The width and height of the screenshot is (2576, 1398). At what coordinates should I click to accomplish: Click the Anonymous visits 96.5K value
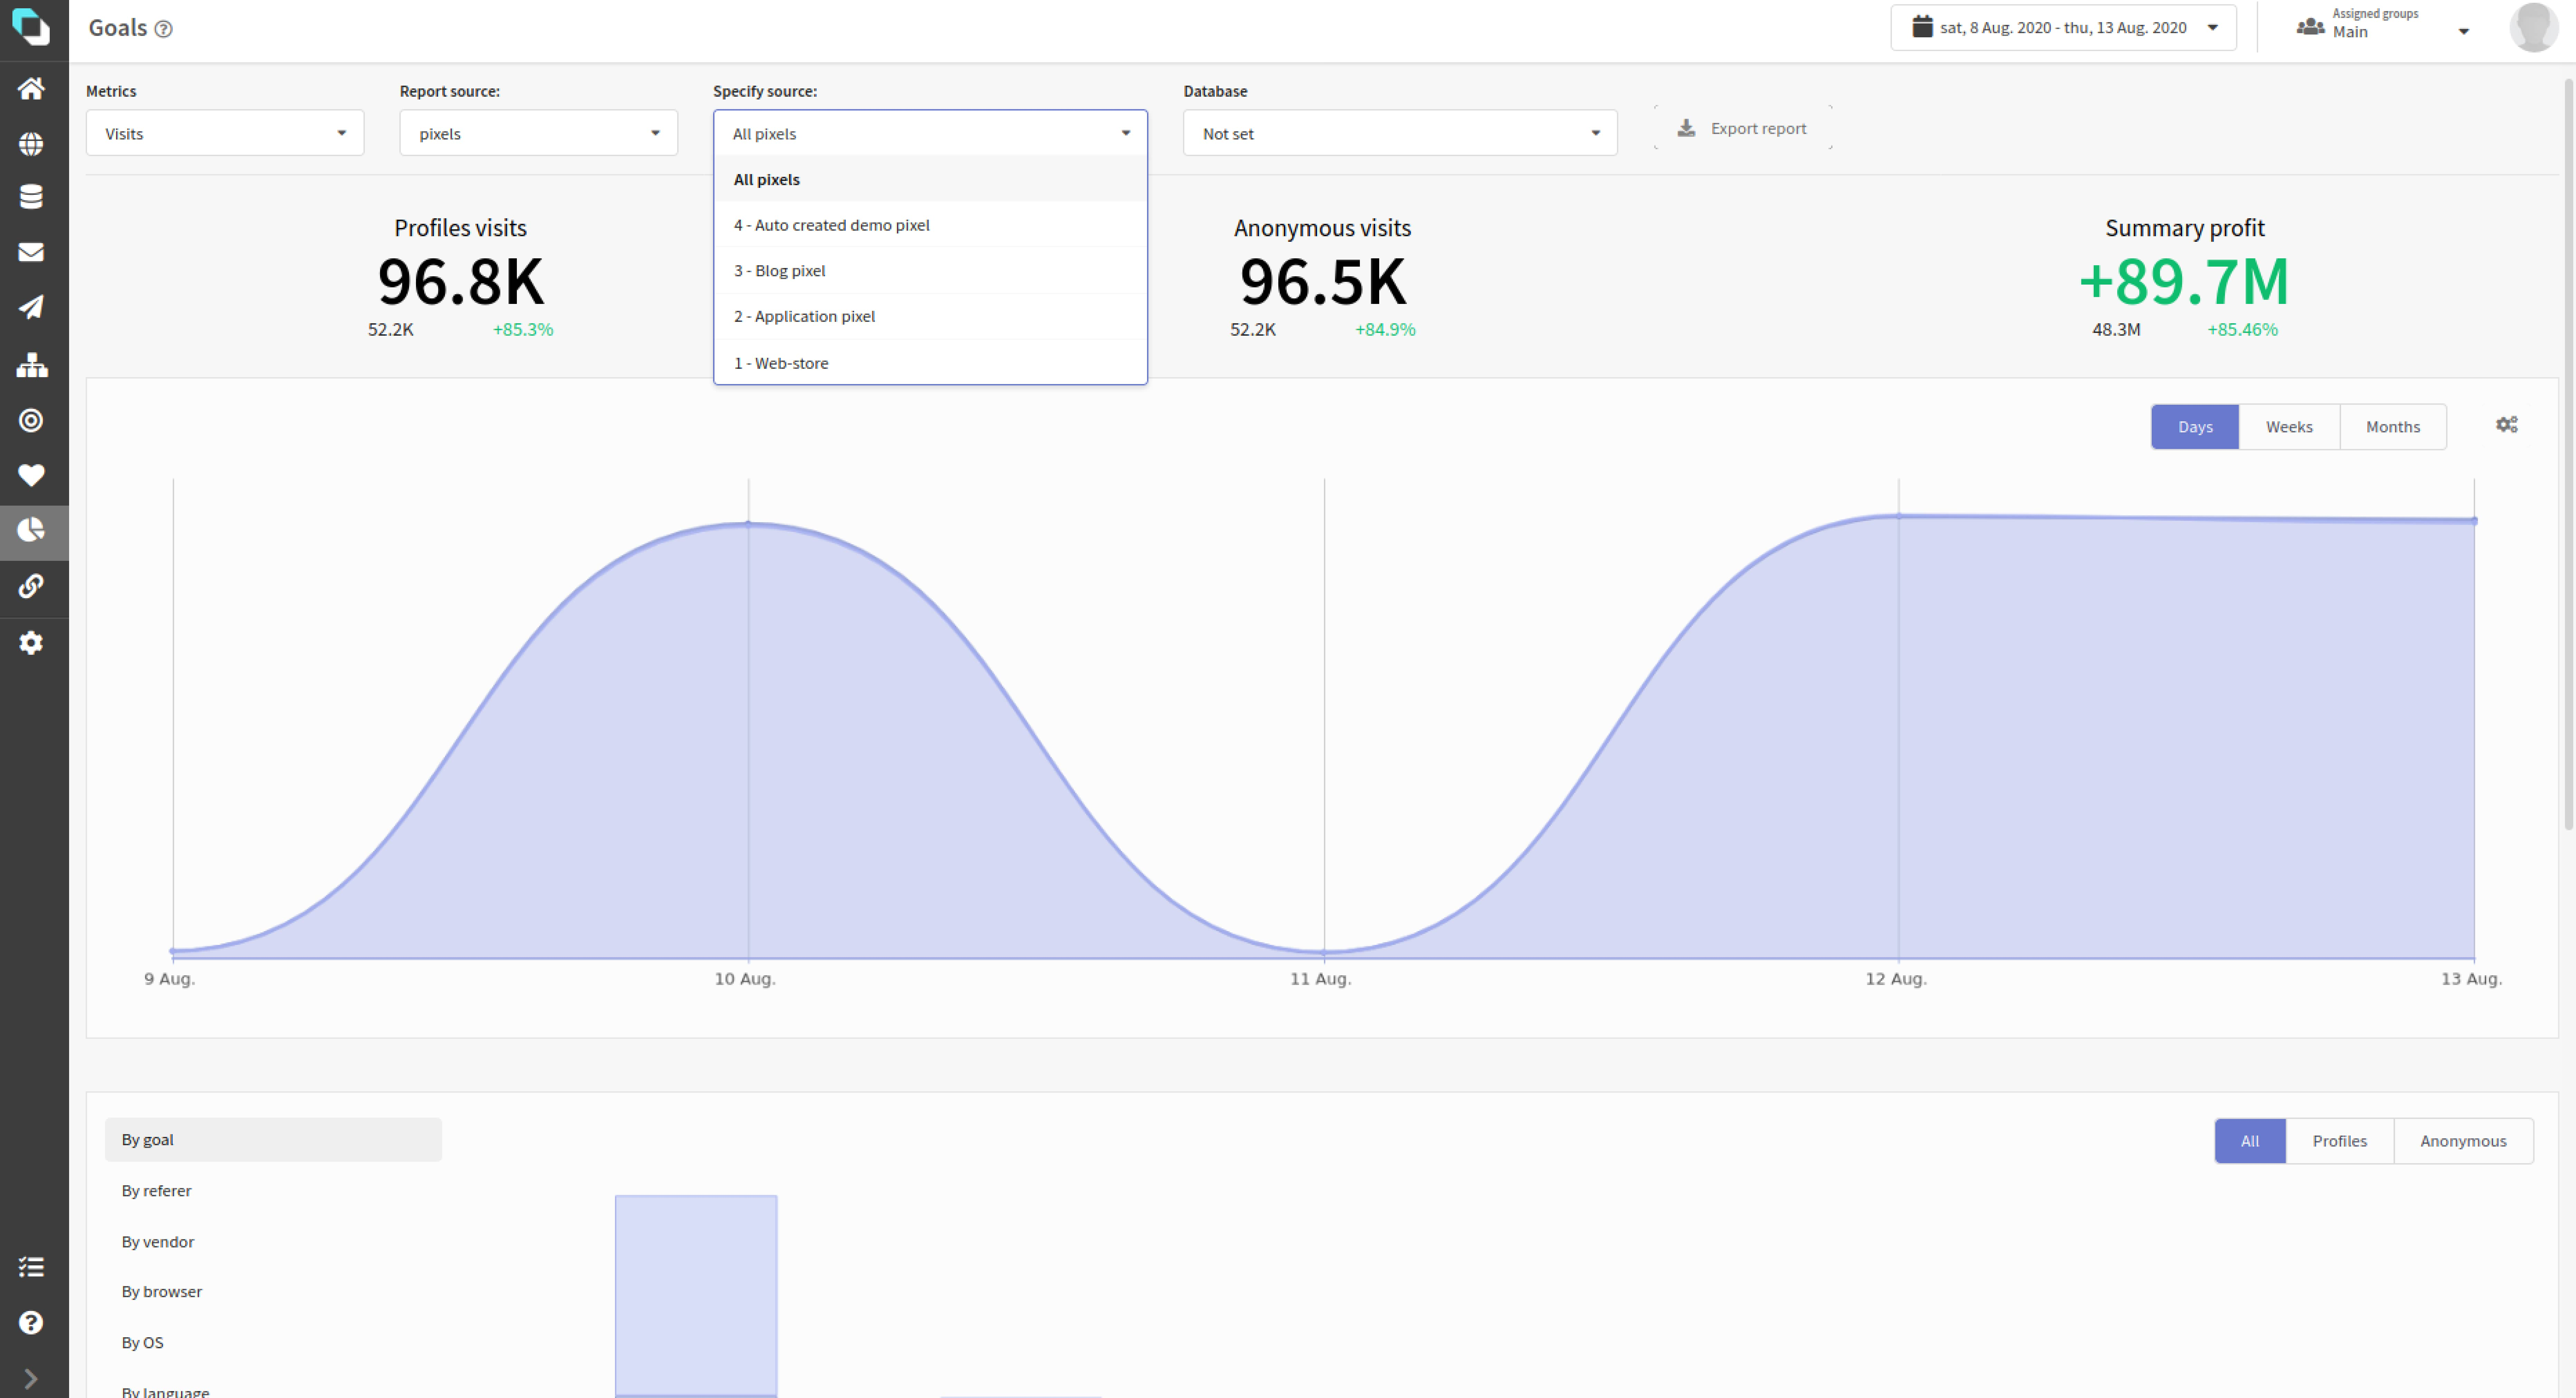click(x=1323, y=282)
